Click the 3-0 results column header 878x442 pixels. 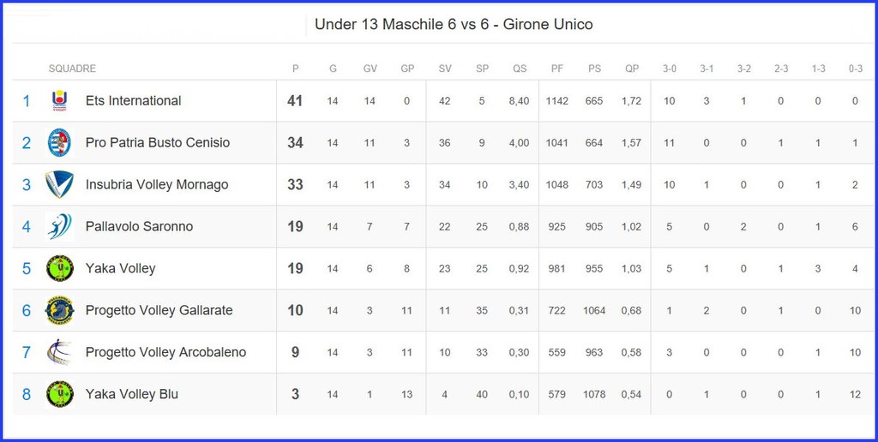point(669,69)
